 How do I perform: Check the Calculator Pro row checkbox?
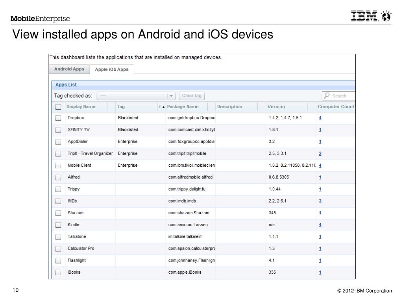click(x=58, y=249)
